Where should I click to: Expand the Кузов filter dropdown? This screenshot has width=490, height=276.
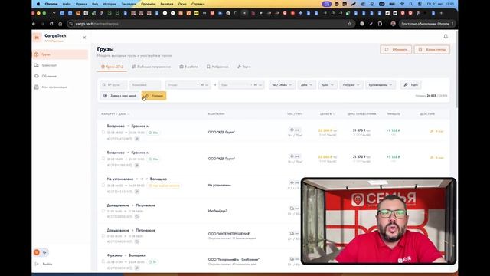pyautogui.click(x=327, y=85)
